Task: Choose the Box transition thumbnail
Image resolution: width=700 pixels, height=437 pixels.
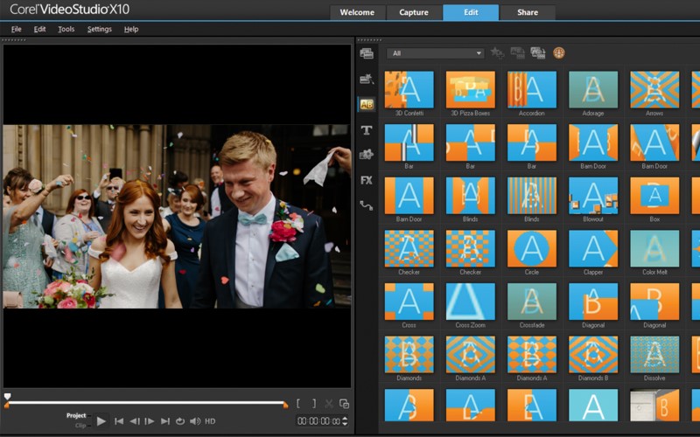Action: coord(654,196)
